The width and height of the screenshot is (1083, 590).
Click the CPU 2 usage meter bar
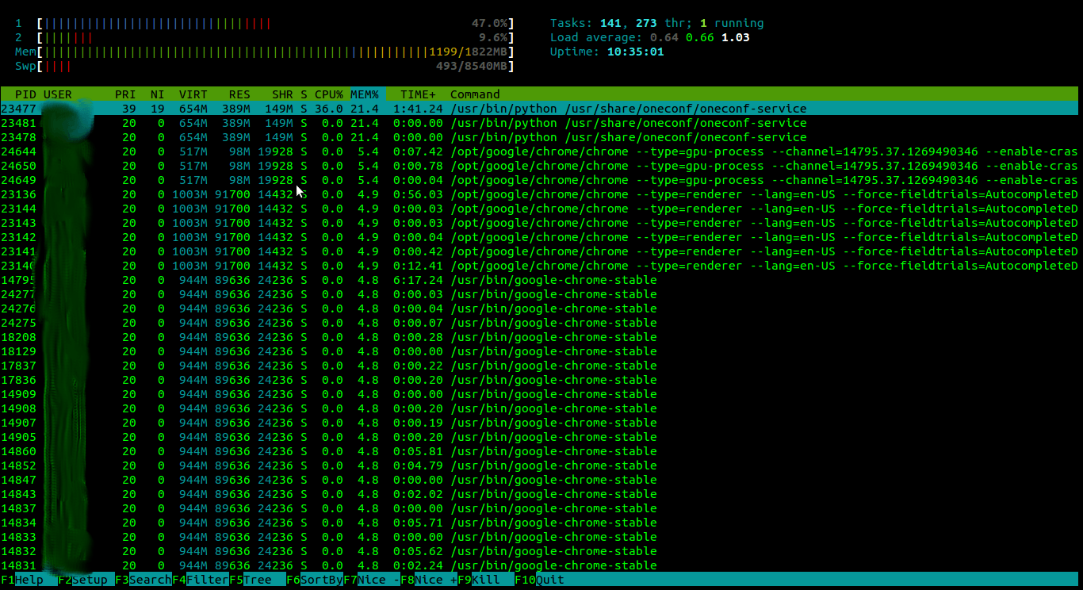pyautogui.click(x=275, y=37)
